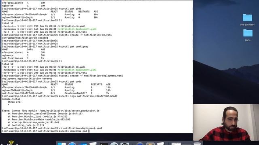Click the '0/1' ready value of notification pod
The image size is (259, 145).
(x=53, y=93)
